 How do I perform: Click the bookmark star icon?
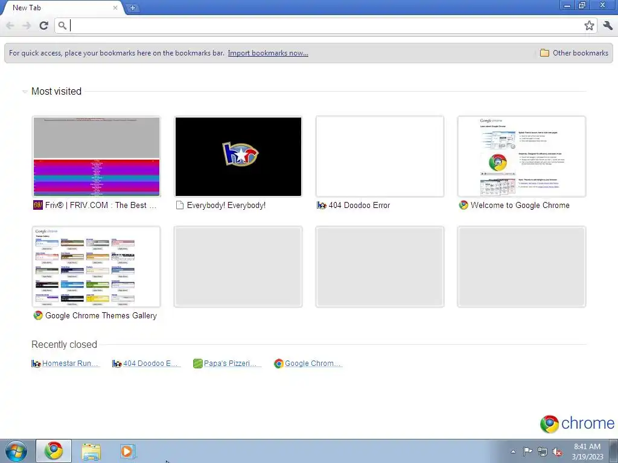(589, 25)
